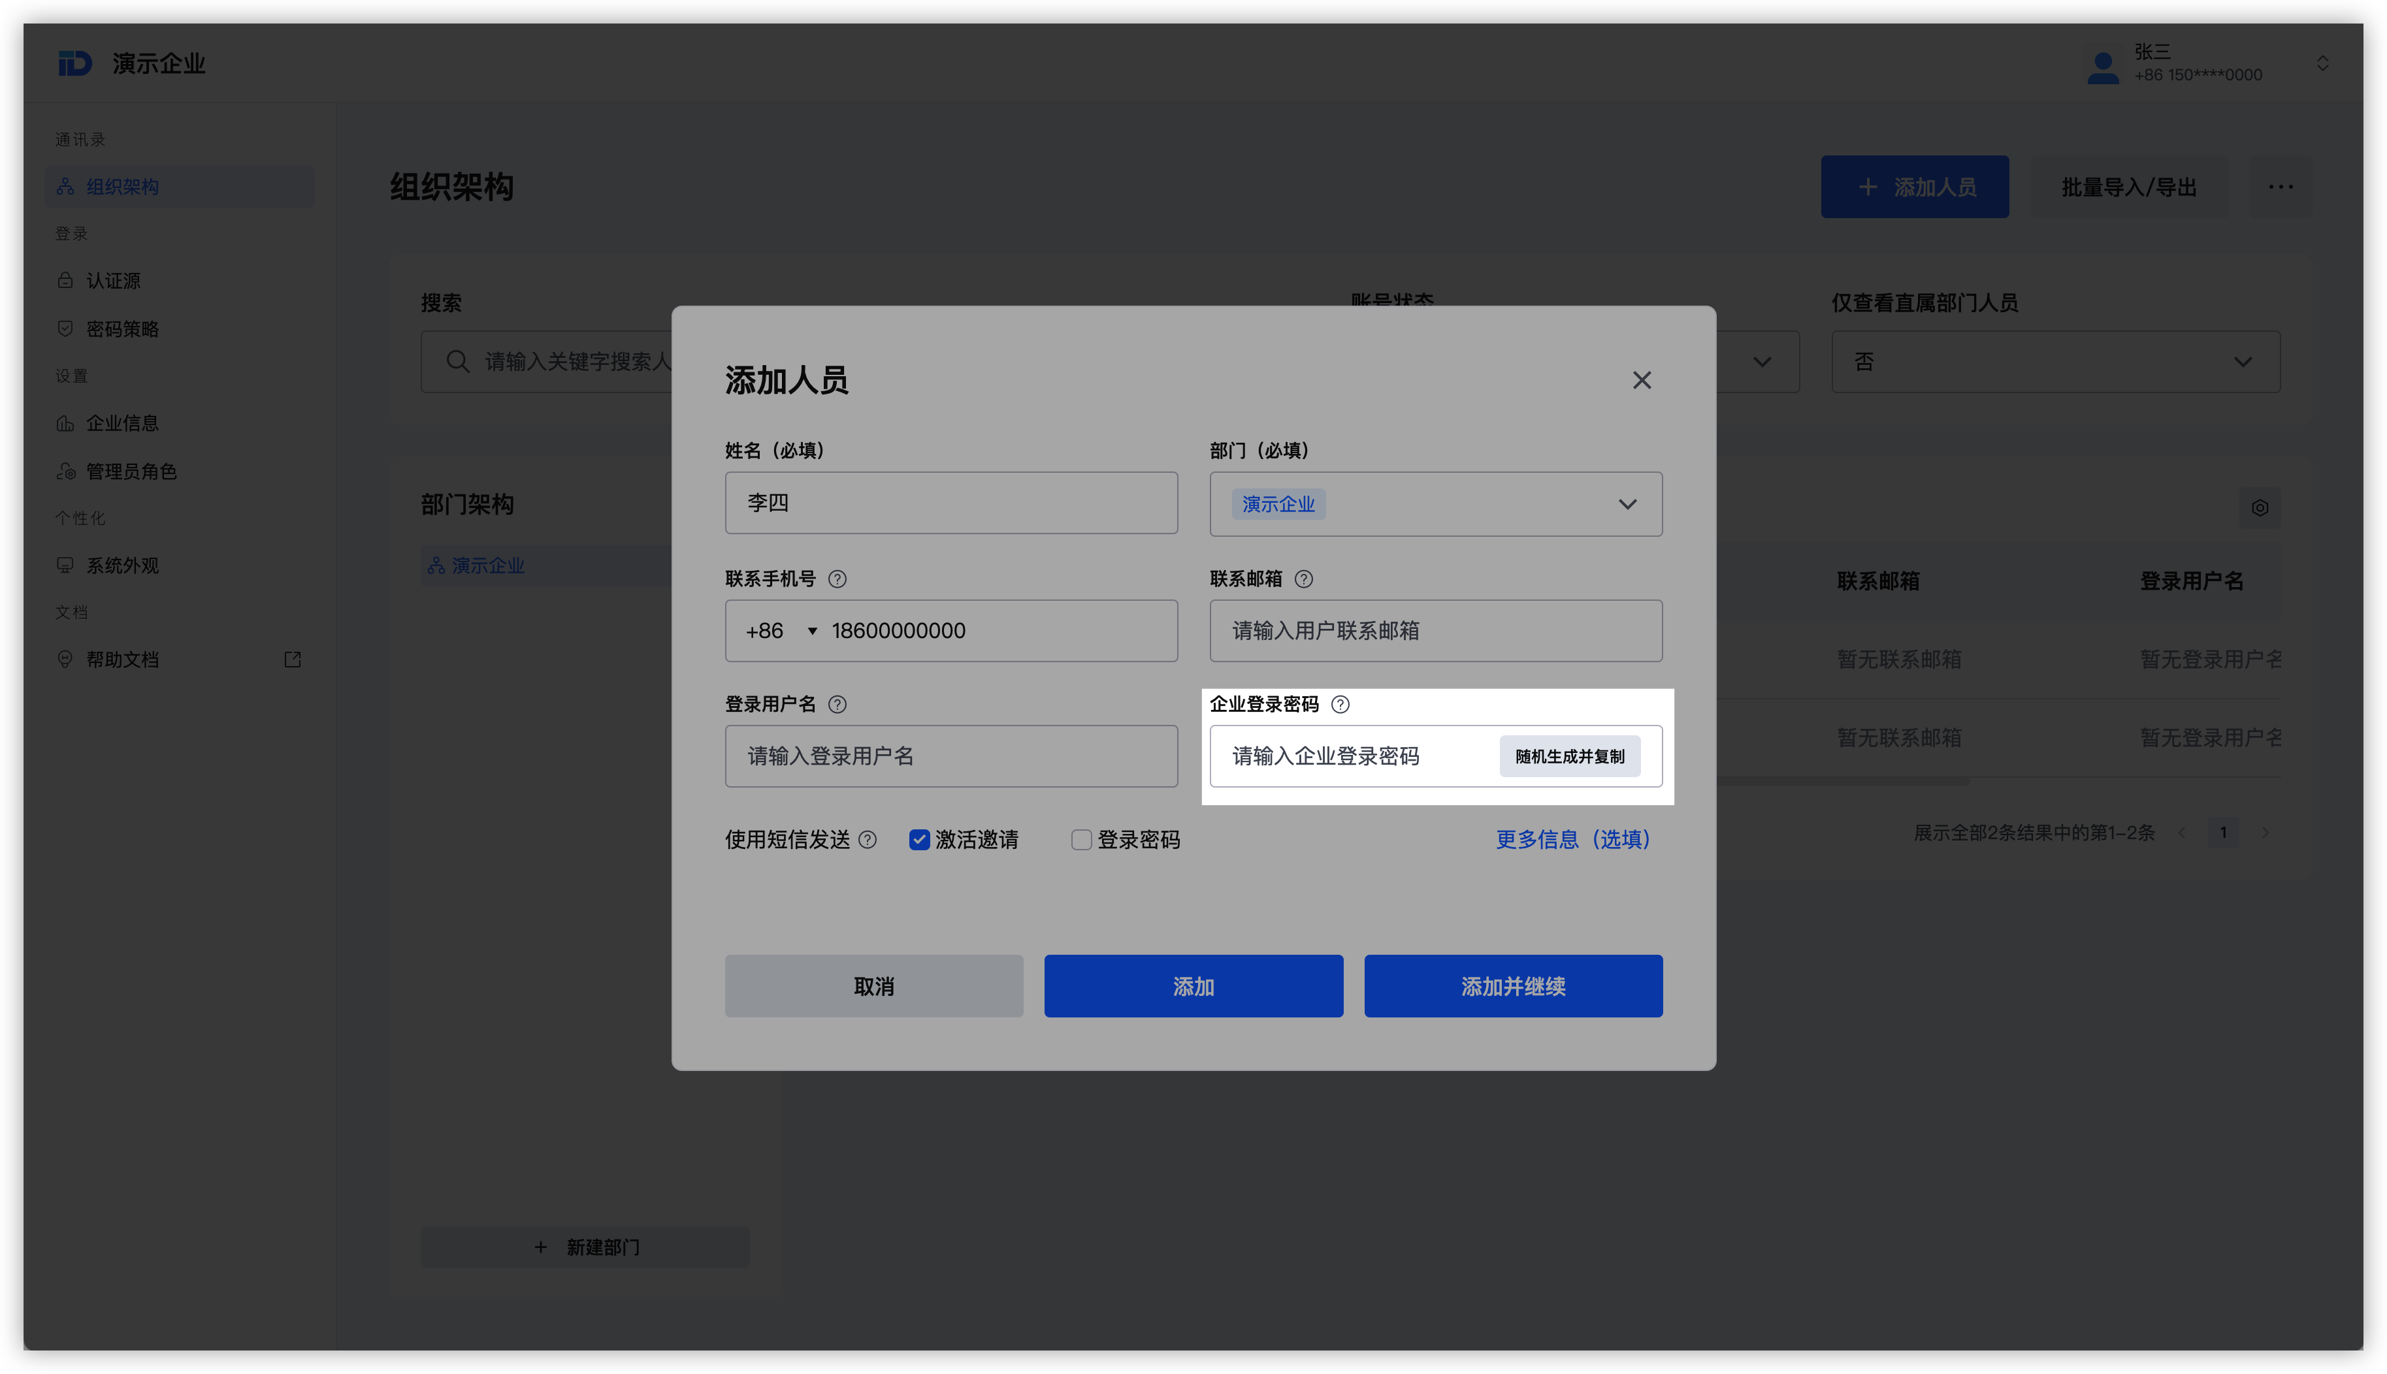This screenshot has width=2387, height=1374.
Task: Click the 登录用户名 column header
Action: pyautogui.click(x=2192, y=581)
